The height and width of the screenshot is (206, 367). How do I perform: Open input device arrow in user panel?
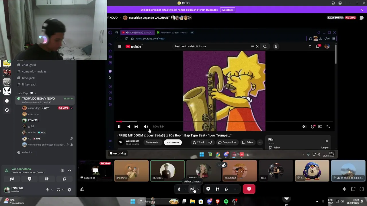[52, 190]
